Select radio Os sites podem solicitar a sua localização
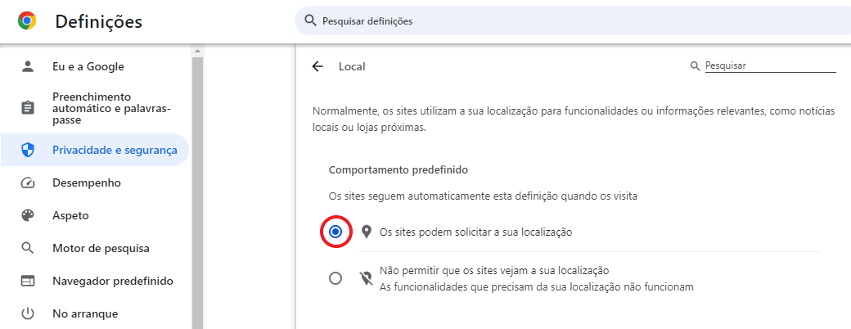Image resolution: width=851 pixels, height=329 pixels. tap(335, 232)
